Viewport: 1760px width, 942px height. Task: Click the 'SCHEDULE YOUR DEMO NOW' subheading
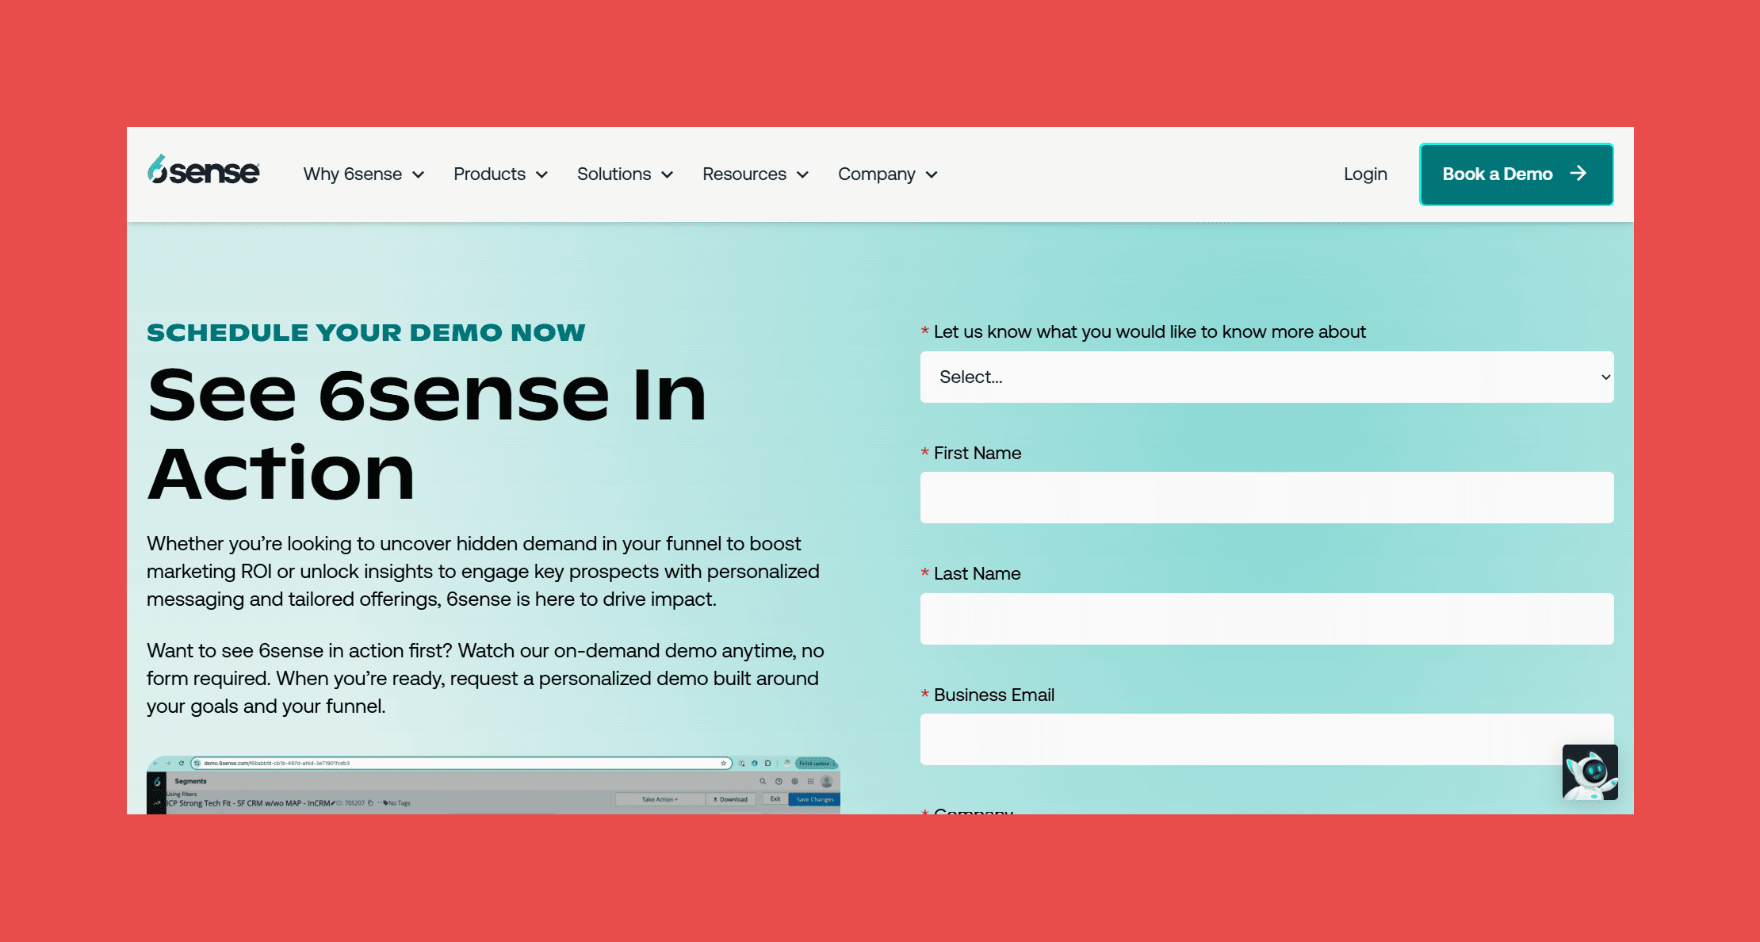[366, 332]
